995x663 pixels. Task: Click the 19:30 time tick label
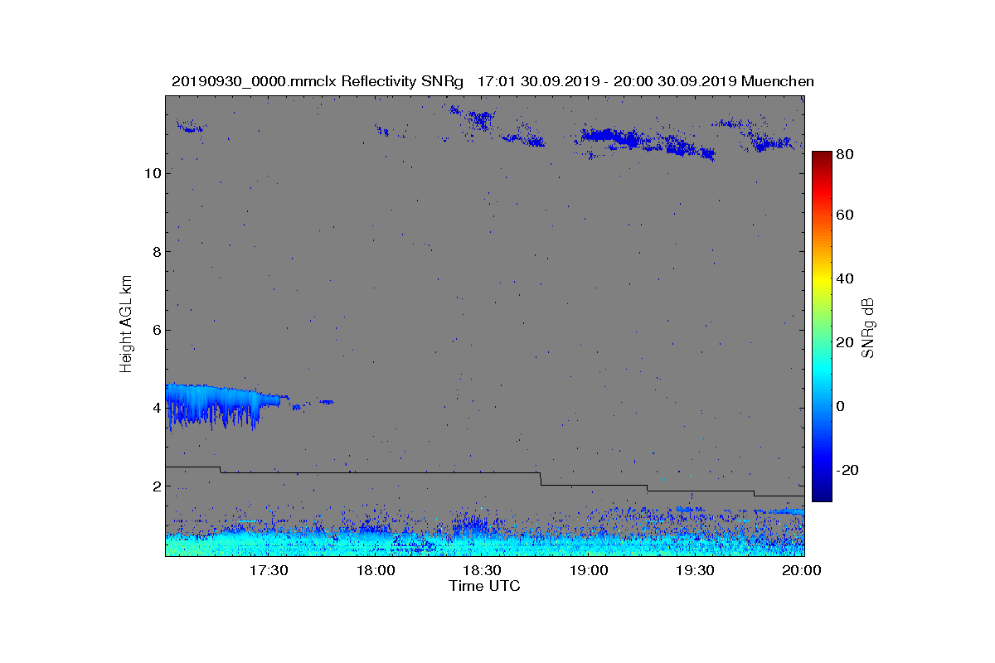pos(695,570)
